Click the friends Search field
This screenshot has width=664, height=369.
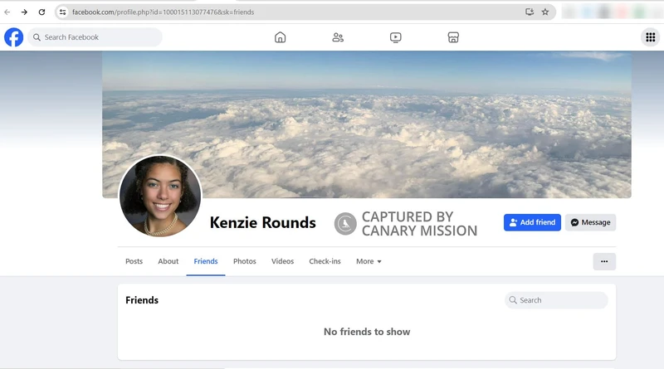coord(556,300)
